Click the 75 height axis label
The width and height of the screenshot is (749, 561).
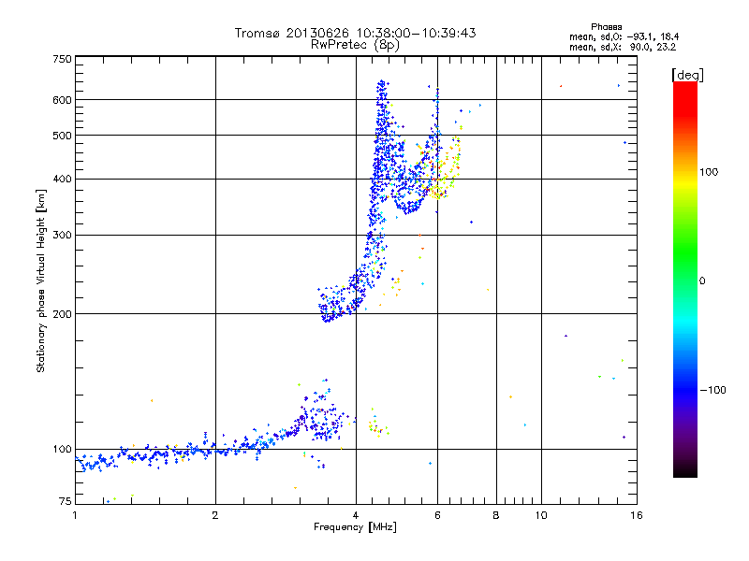coord(65,501)
